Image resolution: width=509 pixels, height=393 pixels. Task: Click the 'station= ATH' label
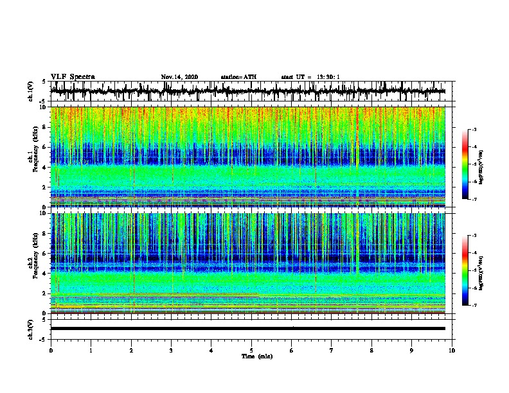(x=238, y=77)
